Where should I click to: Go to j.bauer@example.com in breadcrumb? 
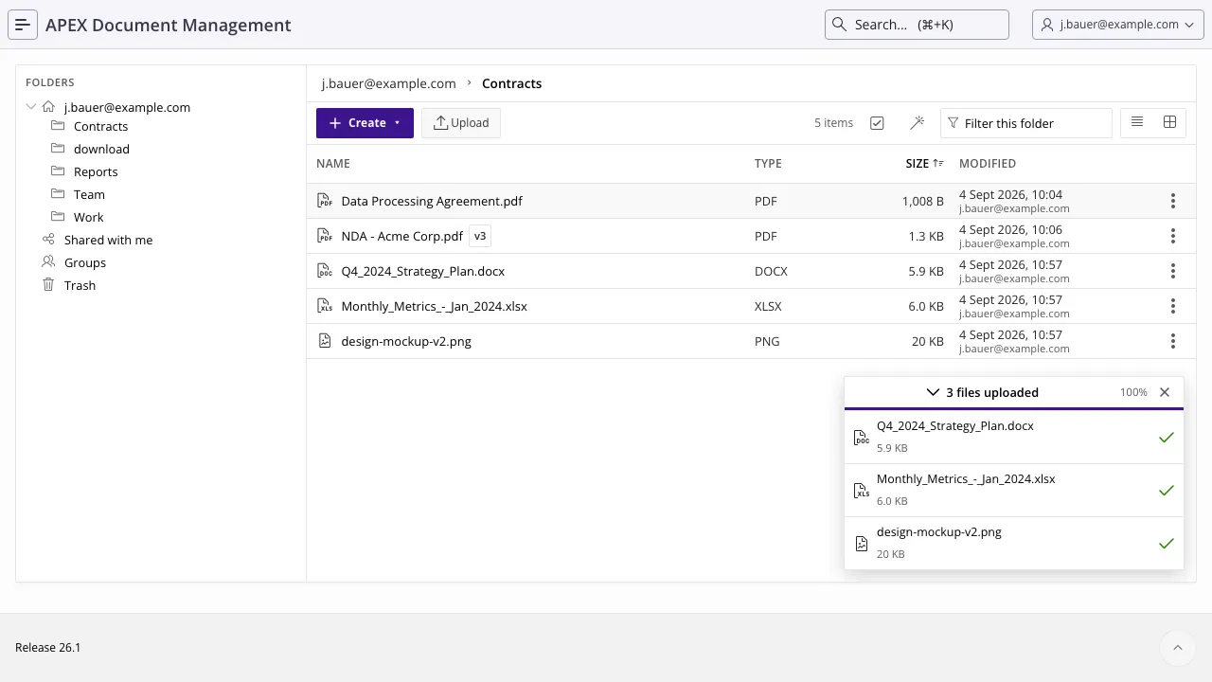388,83
